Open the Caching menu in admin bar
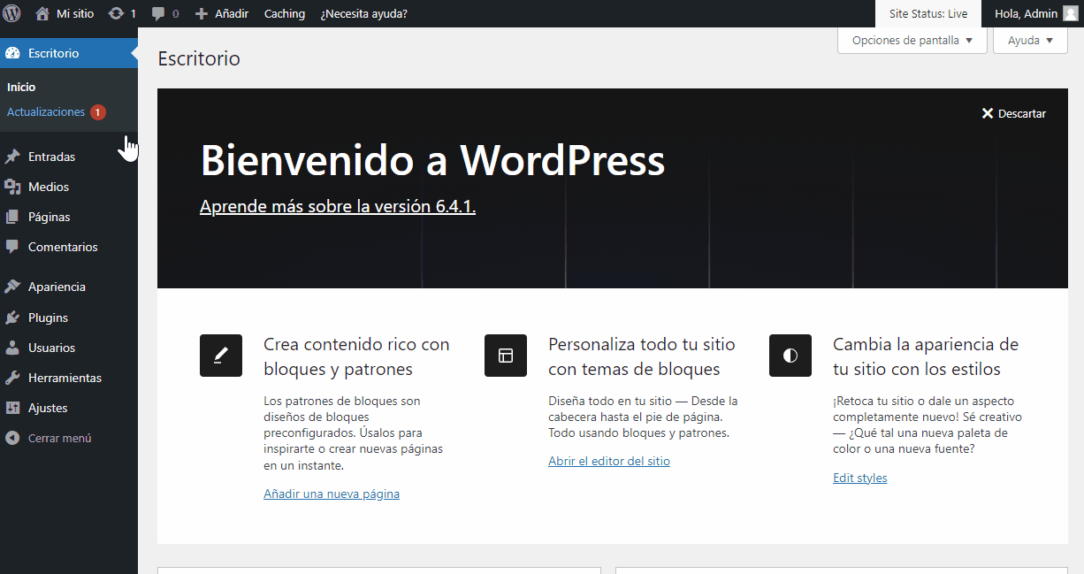This screenshot has width=1084, height=574. point(285,13)
